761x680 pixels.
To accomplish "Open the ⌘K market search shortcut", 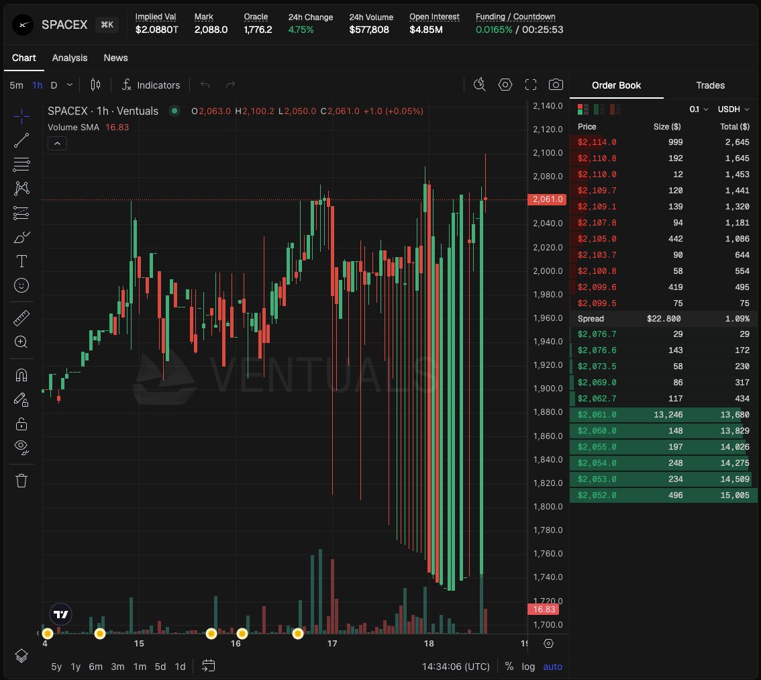I will [x=107, y=25].
